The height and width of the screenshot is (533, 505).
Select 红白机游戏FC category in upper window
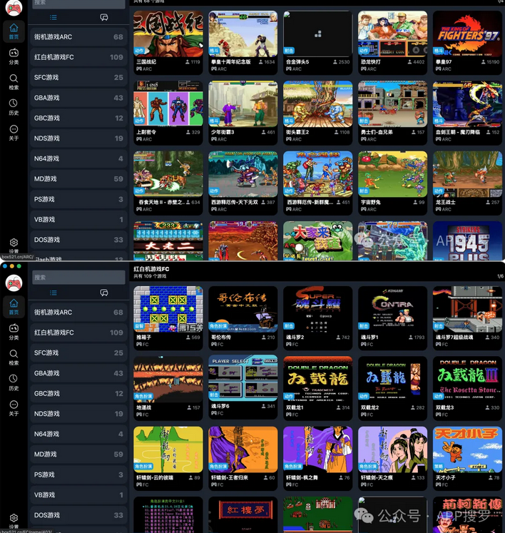coord(78,57)
